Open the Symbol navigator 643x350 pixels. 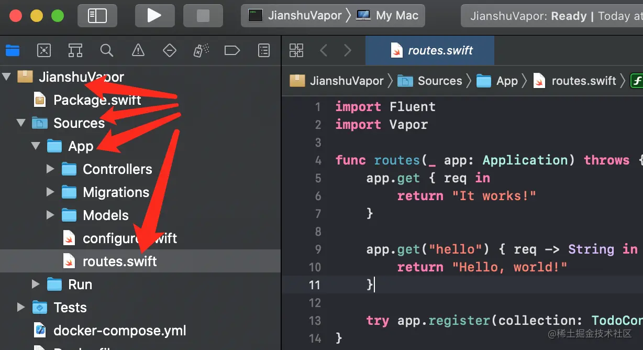[75, 50]
